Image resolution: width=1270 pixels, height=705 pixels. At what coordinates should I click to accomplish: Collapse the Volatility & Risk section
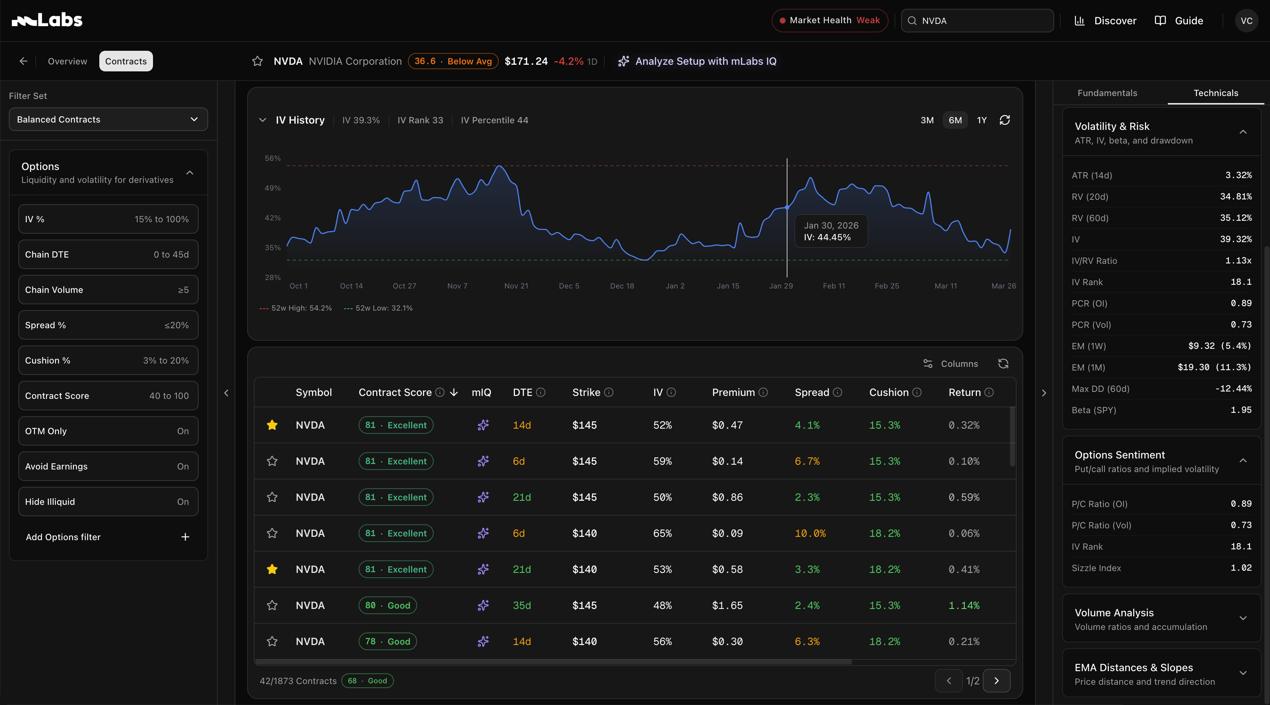[x=1243, y=132]
